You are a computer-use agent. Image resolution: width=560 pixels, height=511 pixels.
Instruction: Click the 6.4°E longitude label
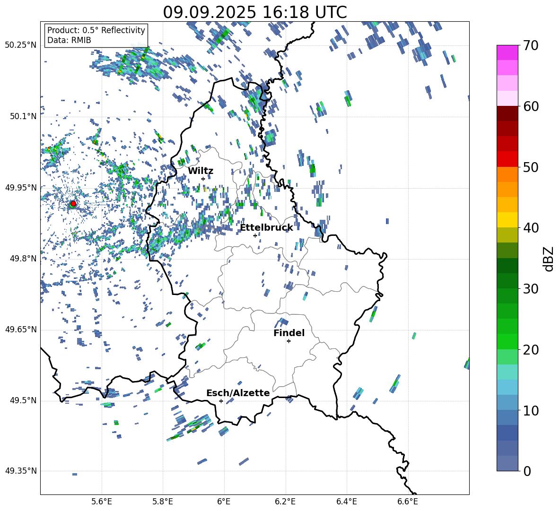[346, 502]
